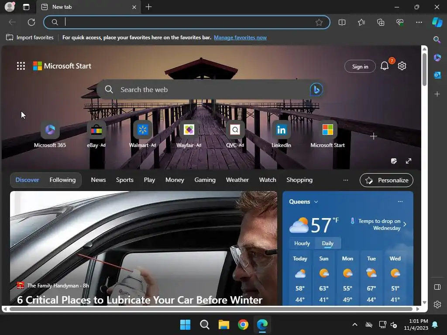Open the Weather tab
The image size is (447, 335).
(237, 180)
